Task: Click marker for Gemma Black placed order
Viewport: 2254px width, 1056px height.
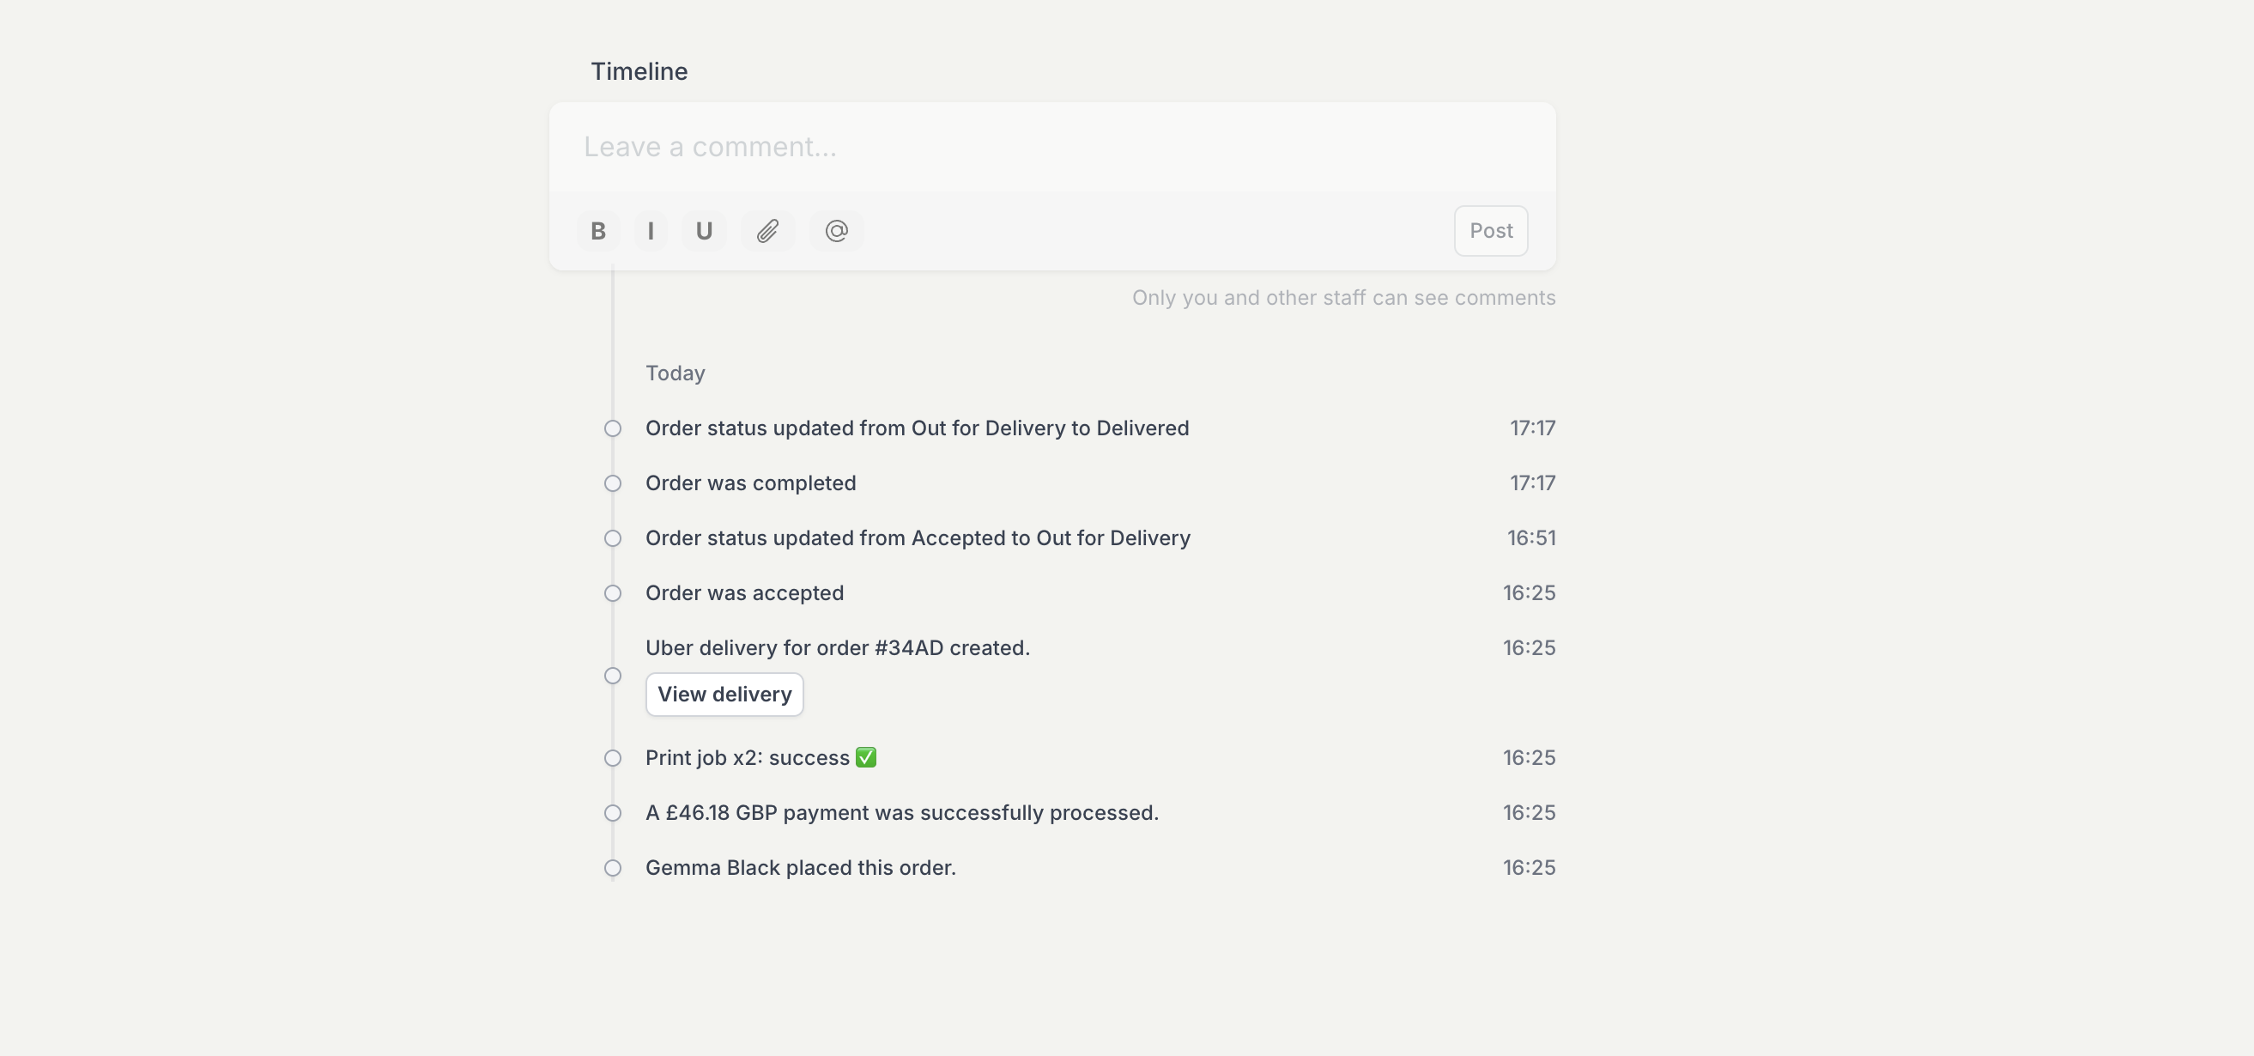Action: (613, 869)
